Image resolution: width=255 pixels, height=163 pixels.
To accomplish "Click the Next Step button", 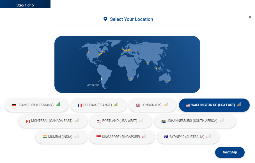I will (x=230, y=152).
